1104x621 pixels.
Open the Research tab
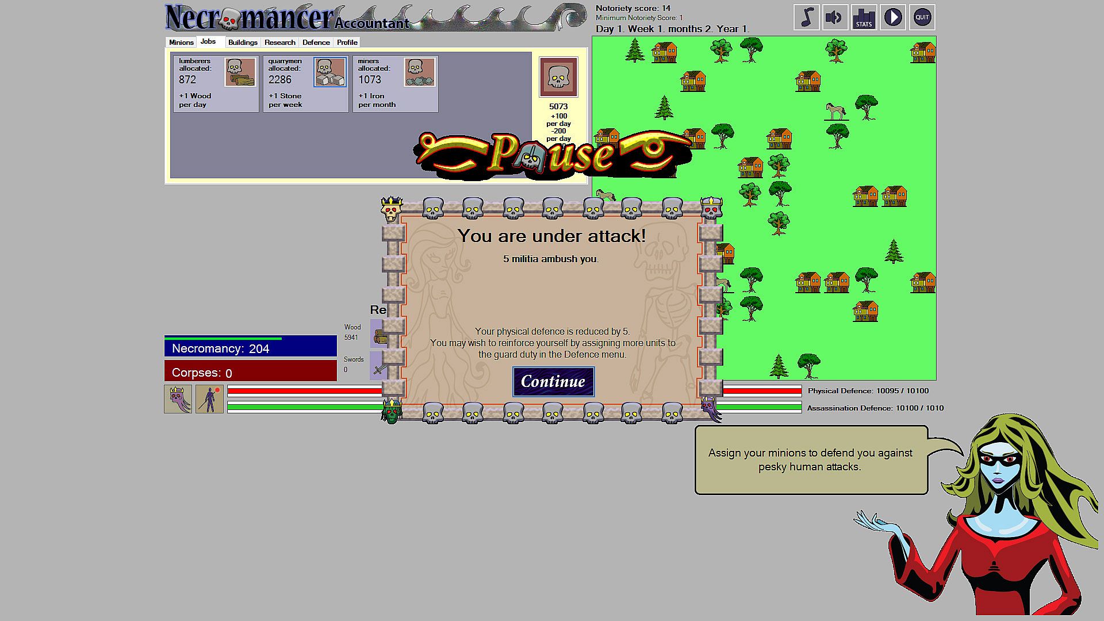click(x=280, y=43)
